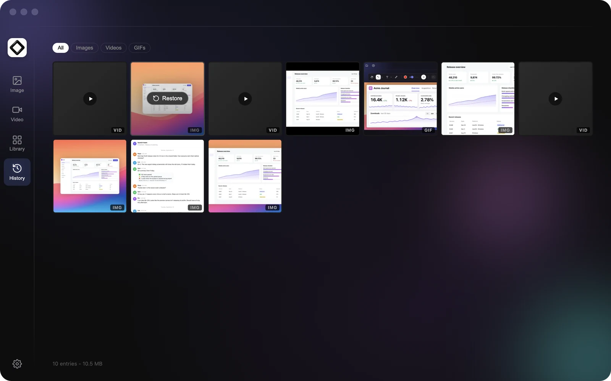Open settings via the gear icon
Screen dimensions: 611x381
coord(17,364)
